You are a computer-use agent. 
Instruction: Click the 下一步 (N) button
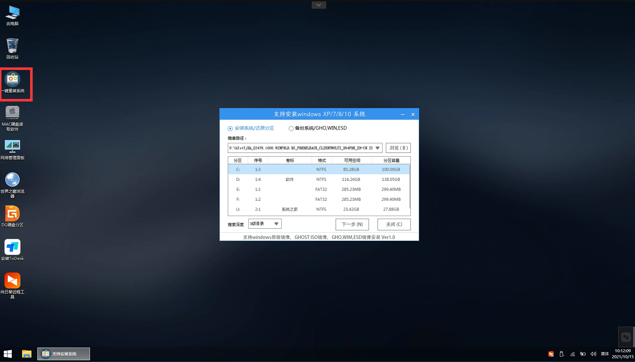coord(352,224)
